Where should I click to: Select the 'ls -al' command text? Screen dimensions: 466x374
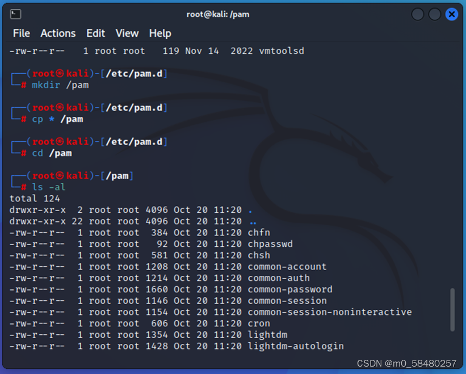coord(49,187)
